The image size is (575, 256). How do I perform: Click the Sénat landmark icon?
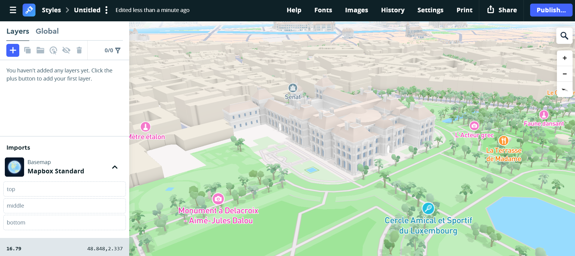293,88
